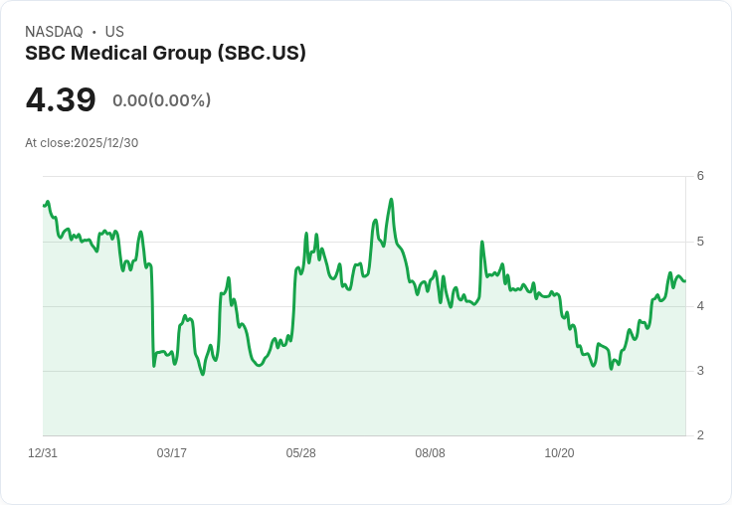Click the 6 value on price axis
Viewport: 732px width, 505px height.
(700, 176)
